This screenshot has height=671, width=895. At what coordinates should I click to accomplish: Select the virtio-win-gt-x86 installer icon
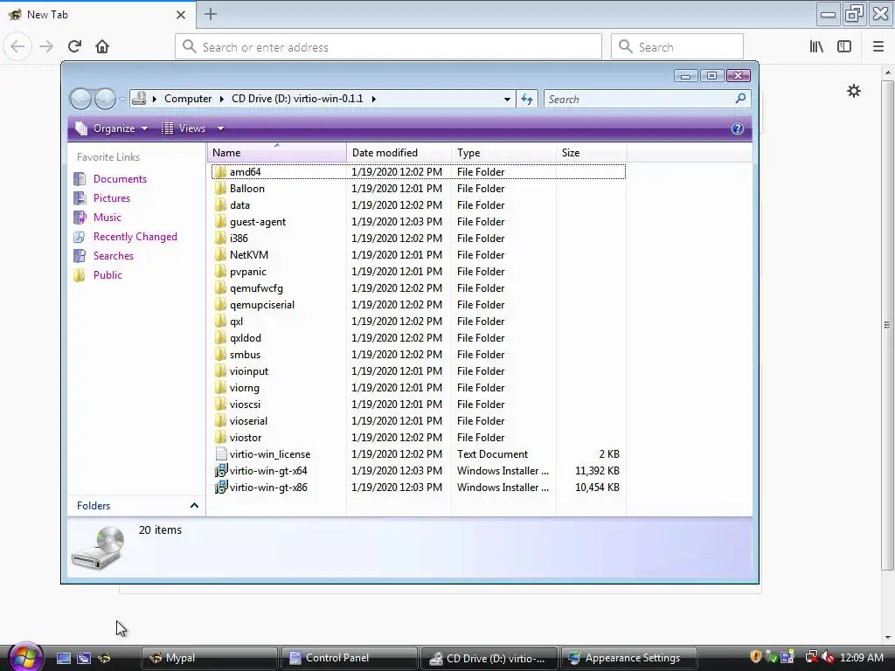point(220,488)
